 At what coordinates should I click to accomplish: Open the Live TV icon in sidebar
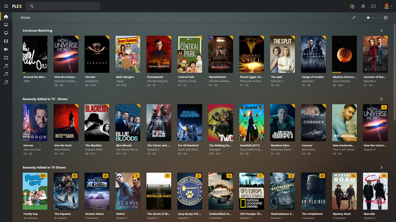coord(6,57)
